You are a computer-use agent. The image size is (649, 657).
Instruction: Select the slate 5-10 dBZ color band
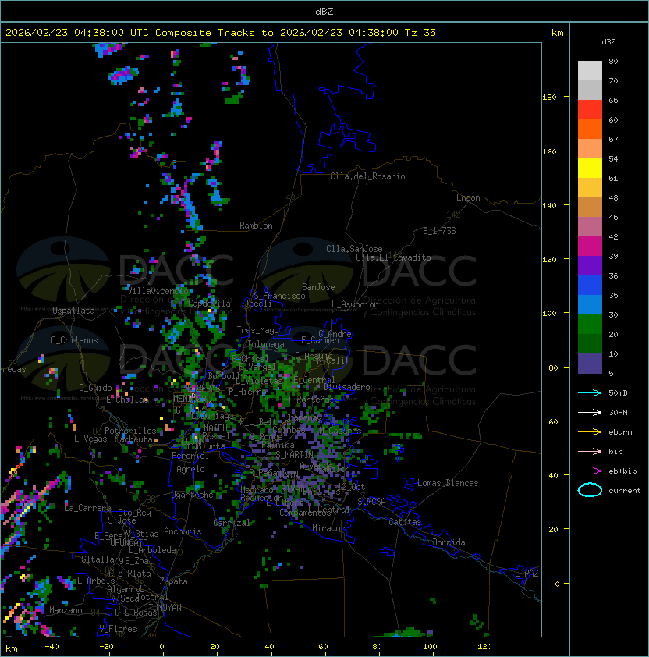point(590,364)
